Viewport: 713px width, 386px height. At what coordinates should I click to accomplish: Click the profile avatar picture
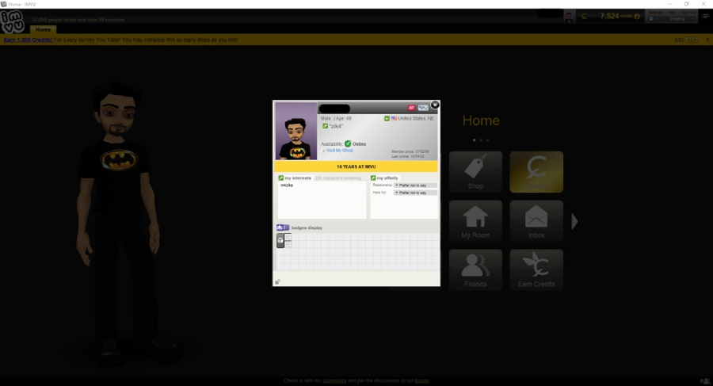point(296,131)
